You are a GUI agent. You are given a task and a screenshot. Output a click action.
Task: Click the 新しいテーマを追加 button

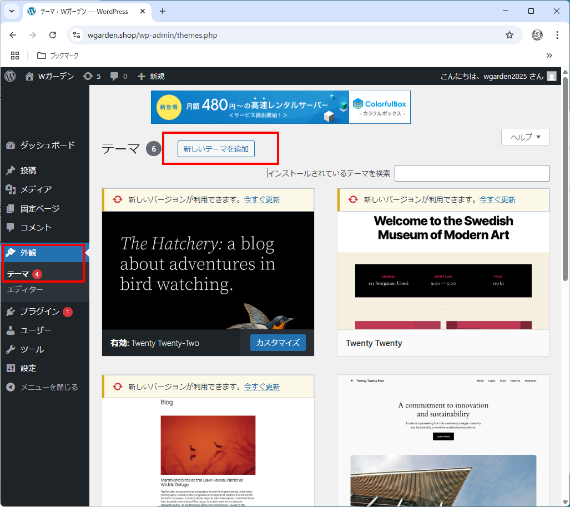click(216, 149)
